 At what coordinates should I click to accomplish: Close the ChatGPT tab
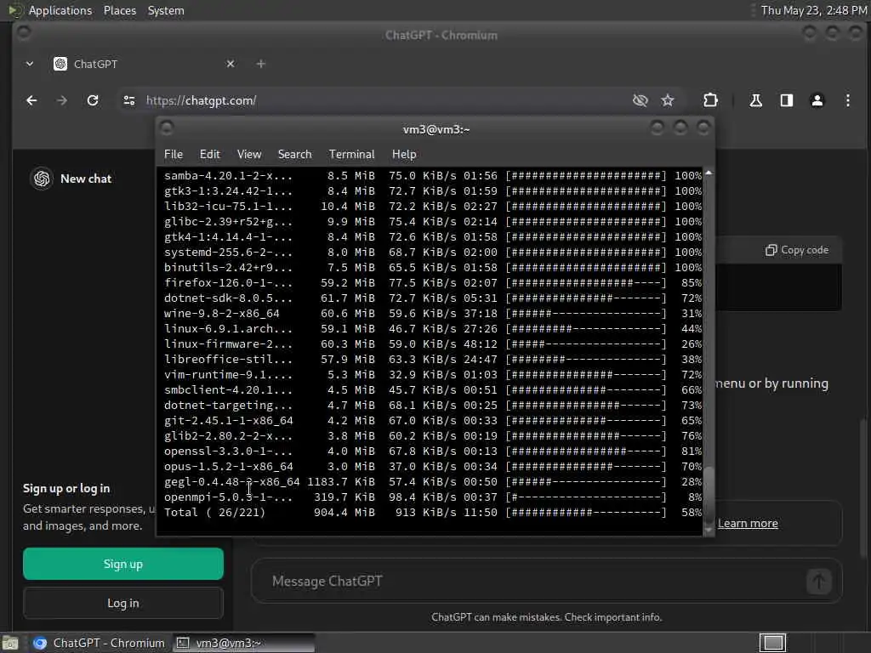coord(231,64)
